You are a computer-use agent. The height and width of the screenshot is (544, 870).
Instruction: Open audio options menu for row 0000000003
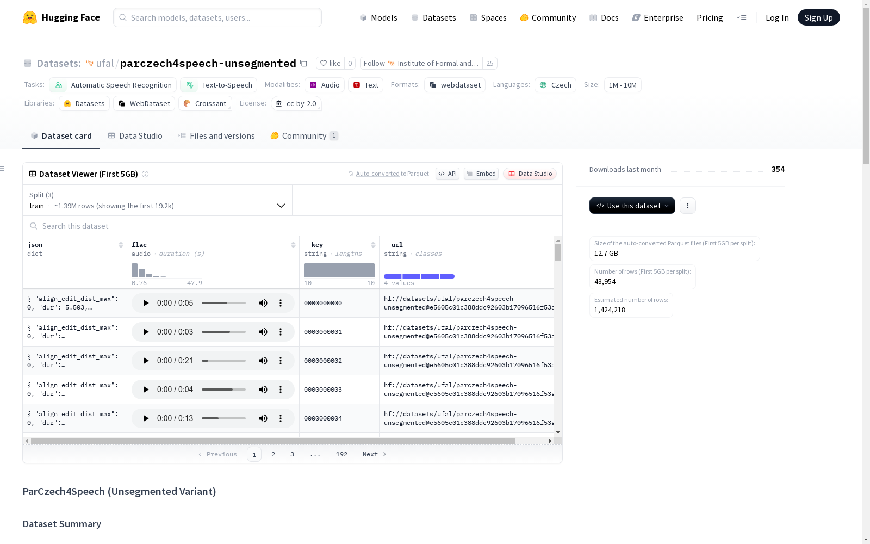(281, 390)
